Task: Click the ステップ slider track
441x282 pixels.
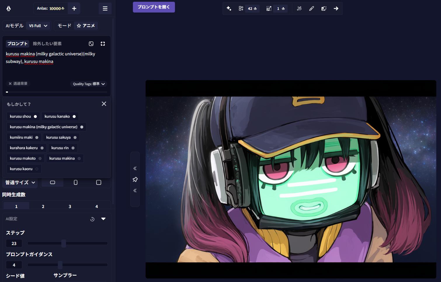Action: pos(67,243)
